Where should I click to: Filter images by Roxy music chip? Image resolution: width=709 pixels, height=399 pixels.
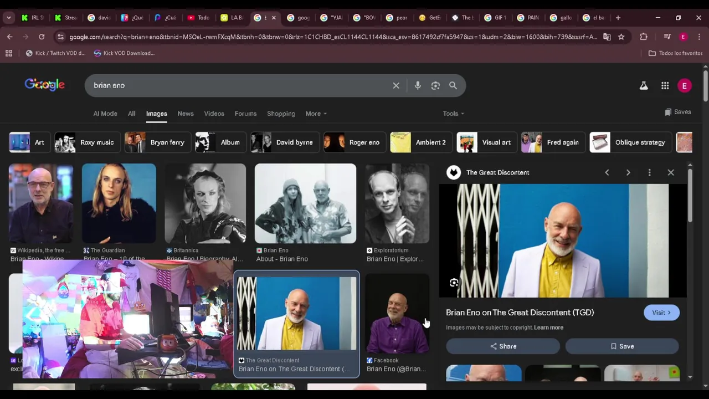[88, 142]
